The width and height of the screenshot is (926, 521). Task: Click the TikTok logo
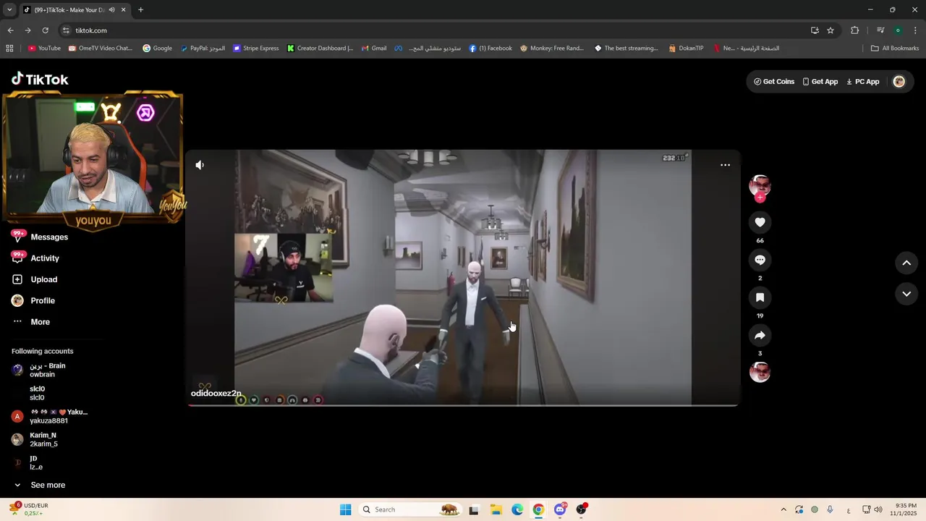[40, 79]
